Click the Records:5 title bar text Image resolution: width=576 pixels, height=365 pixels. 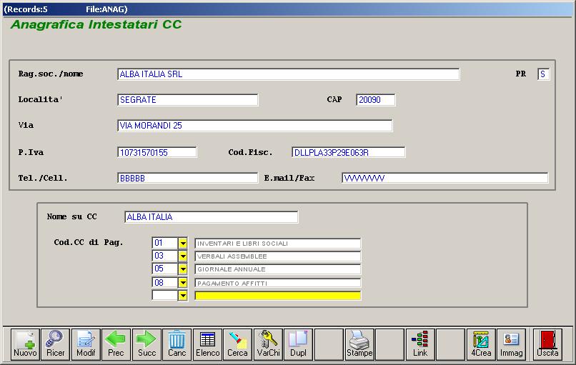tap(26, 9)
